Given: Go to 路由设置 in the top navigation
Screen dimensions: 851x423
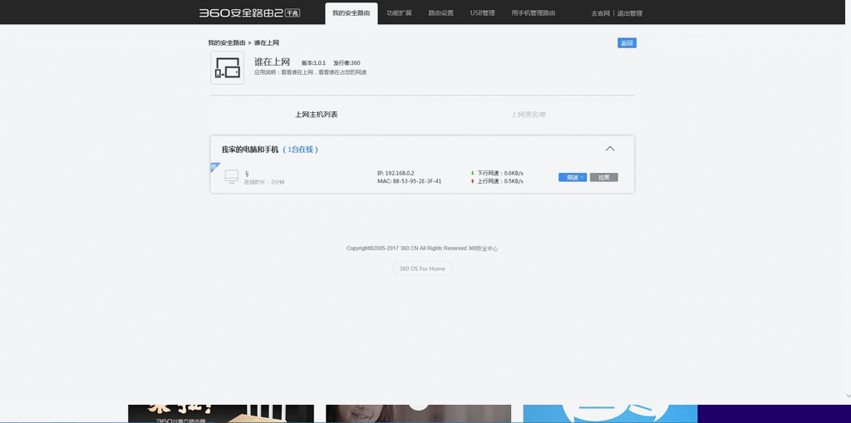Looking at the screenshot, I should tap(440, 13).
